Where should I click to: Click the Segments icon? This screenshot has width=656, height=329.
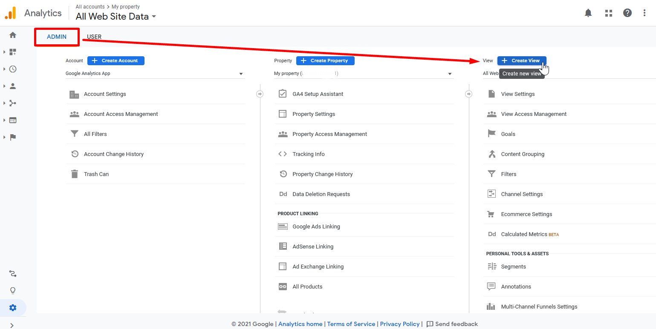(492, 266)
